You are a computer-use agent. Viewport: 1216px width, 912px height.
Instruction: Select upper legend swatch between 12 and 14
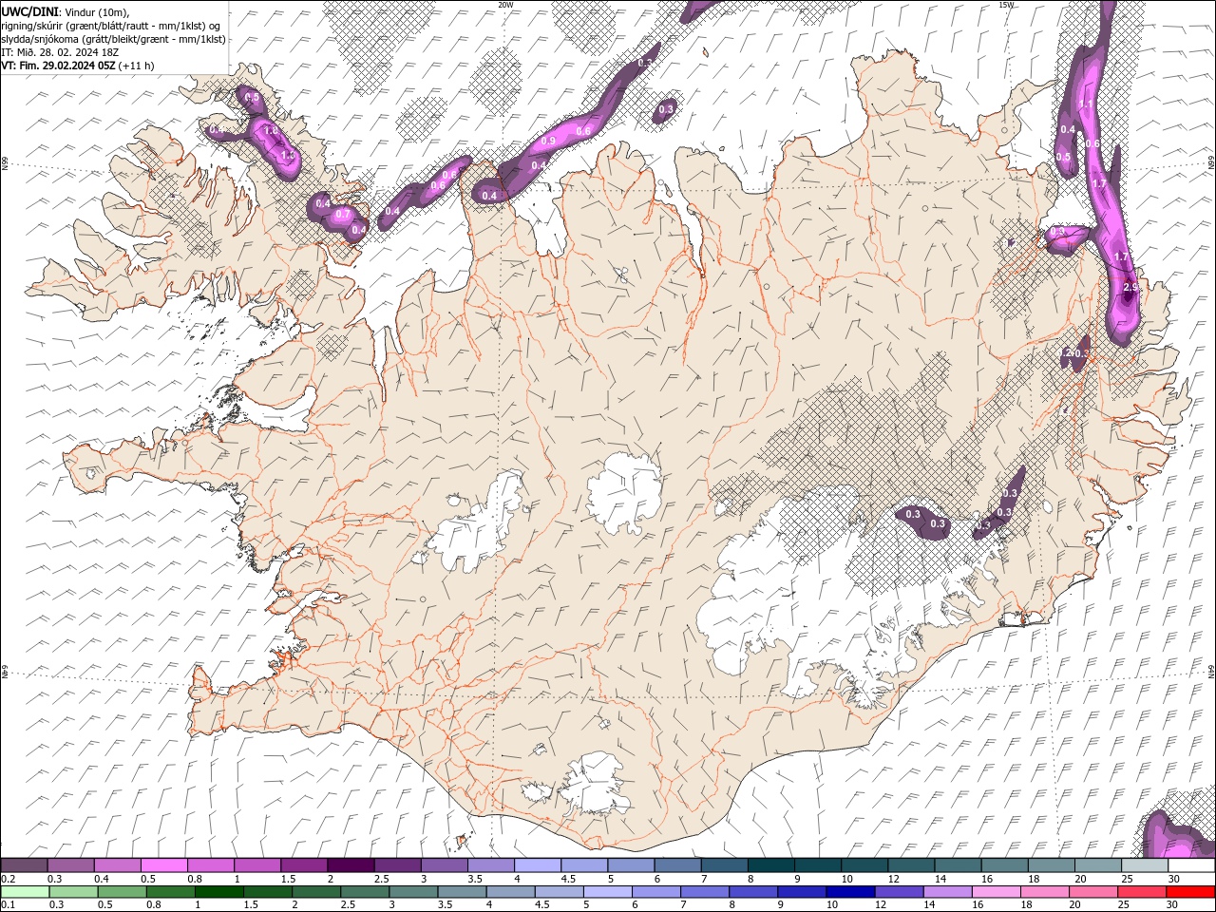(x=911, y=865)
